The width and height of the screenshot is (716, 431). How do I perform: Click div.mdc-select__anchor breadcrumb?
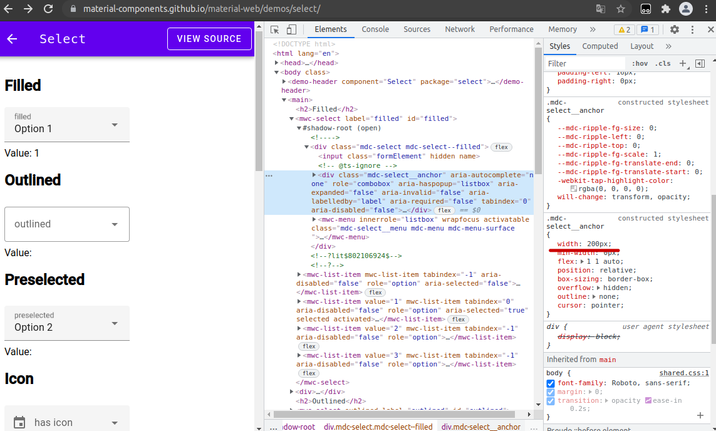pos(481,427)
